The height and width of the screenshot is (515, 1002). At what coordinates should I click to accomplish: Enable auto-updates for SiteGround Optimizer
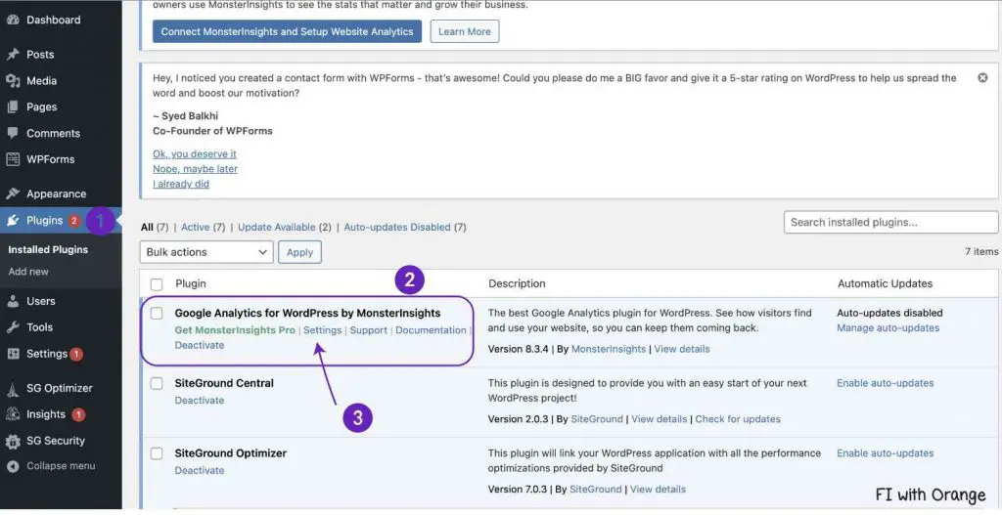click(x=885, y=453)
